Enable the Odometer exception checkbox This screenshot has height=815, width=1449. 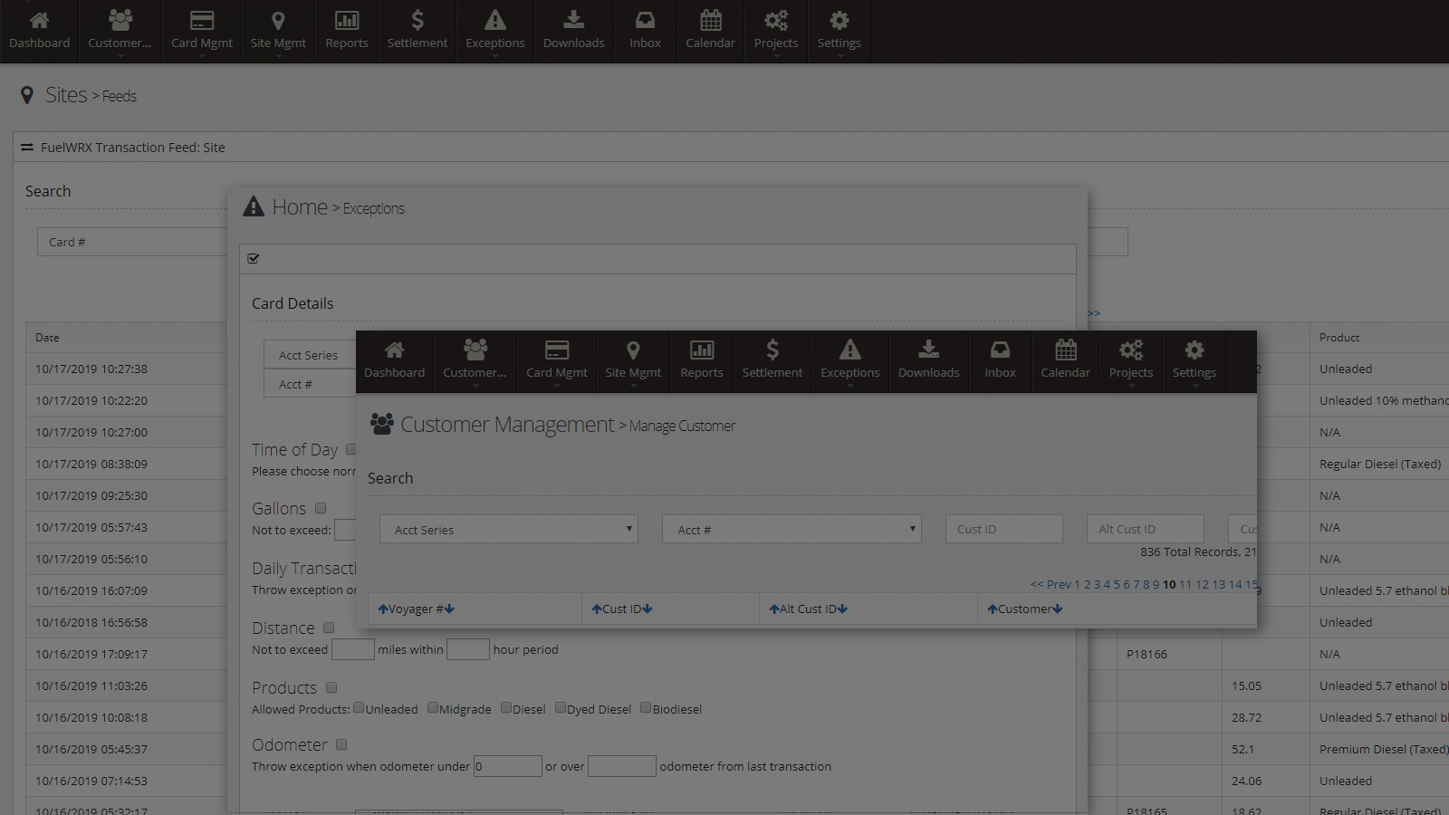click(x=341, y=744)
